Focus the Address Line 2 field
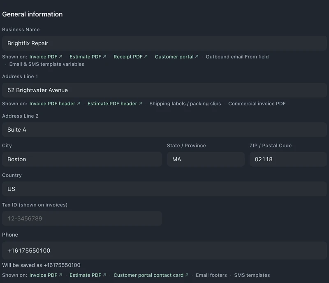Image resolution: width=329 pixels, height=283 pixels. pyautogui.click(x=164, y=130)
